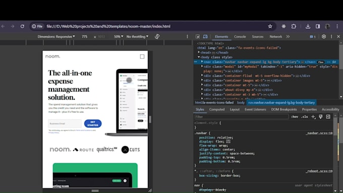Open the Layout tab
343x193 pixels.
point(235,109)
